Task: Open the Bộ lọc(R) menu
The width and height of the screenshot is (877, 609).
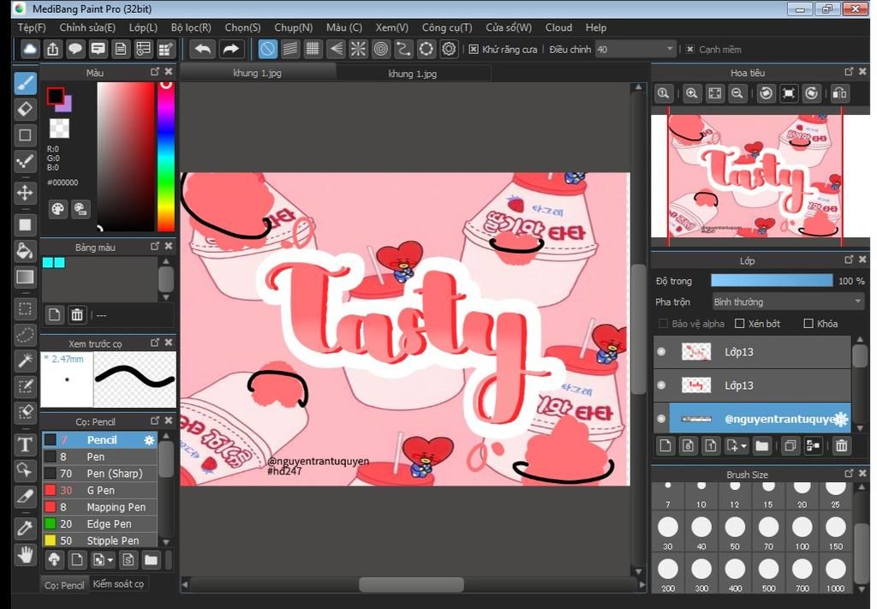Action: click(191, 27)
